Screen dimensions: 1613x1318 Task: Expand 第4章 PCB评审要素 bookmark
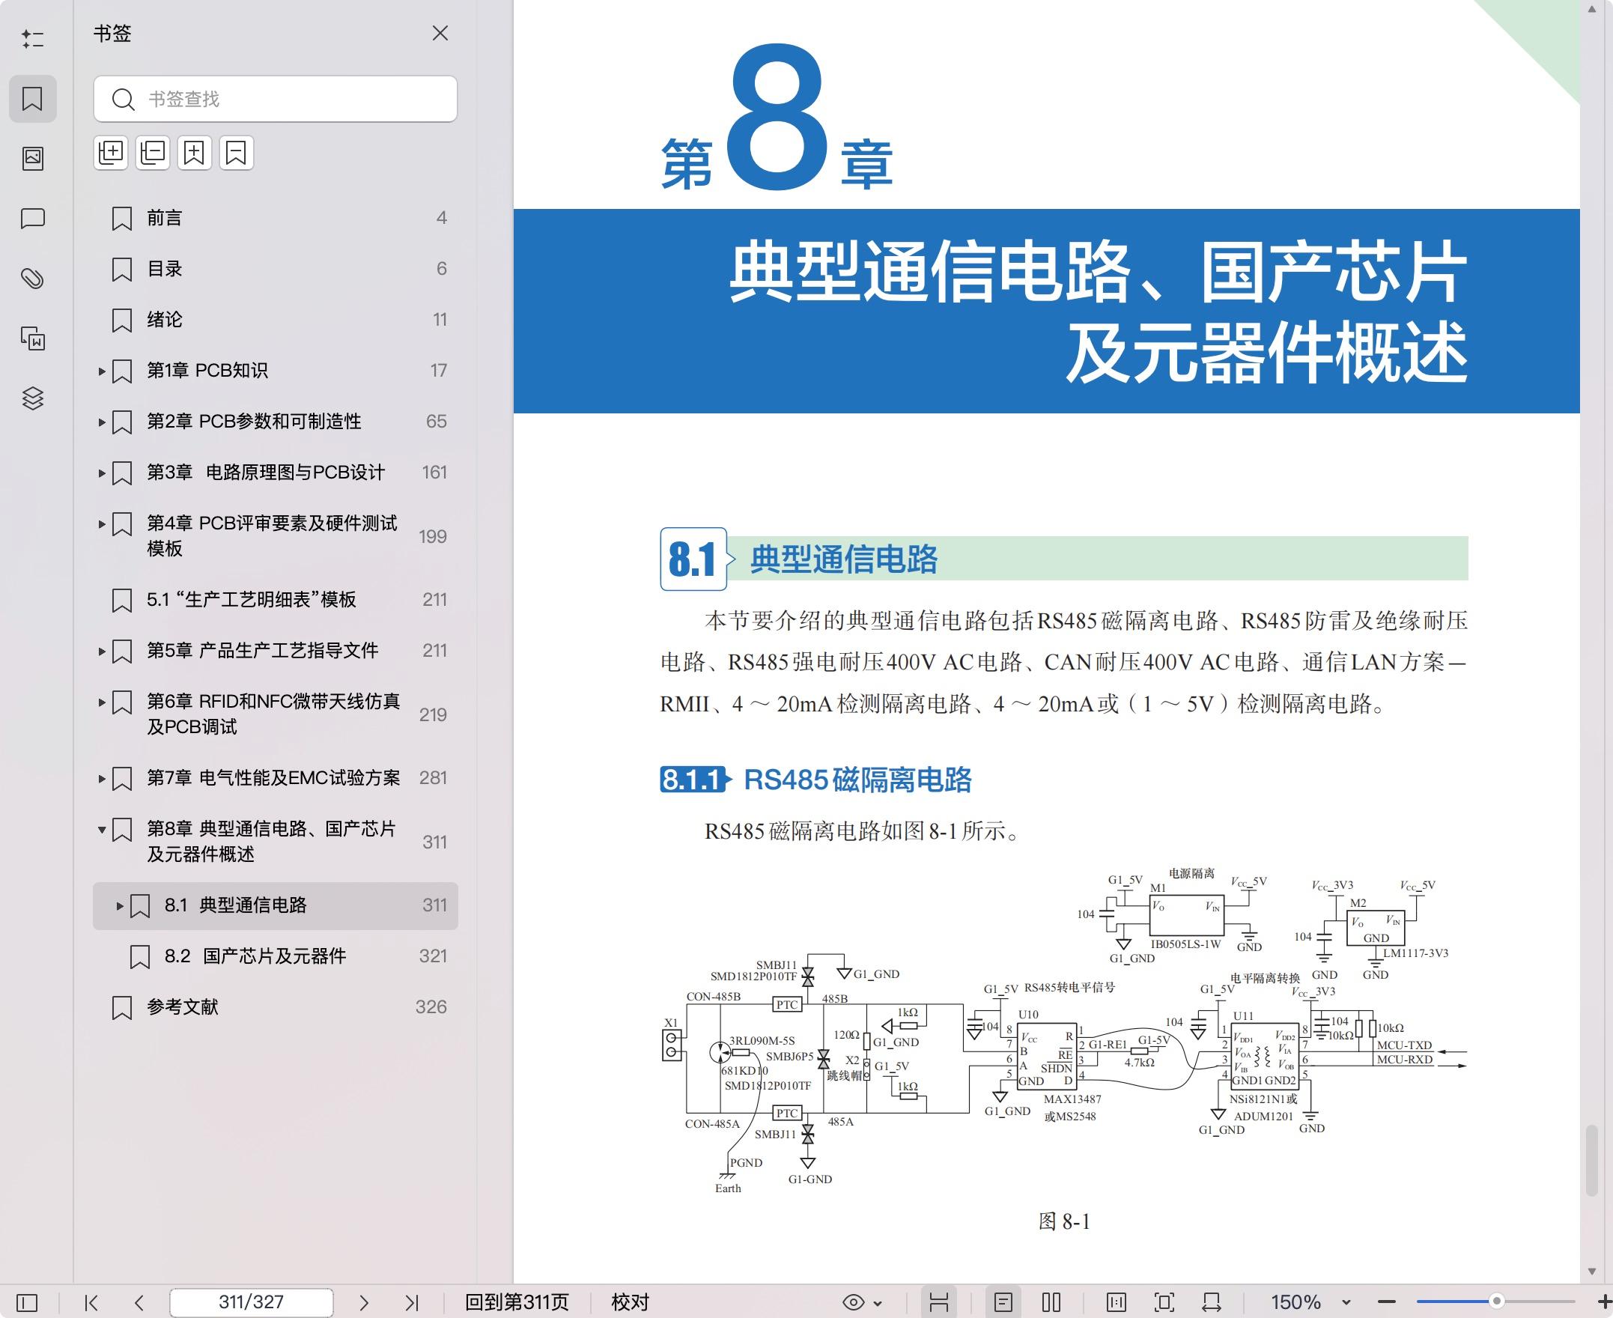tap(102, 524)
